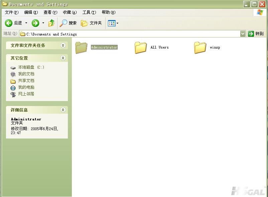Screen dimensions: 268x197
Task: Maximize the Documents and Settings window
Action: pyautogui.click(x=254, y=4)
